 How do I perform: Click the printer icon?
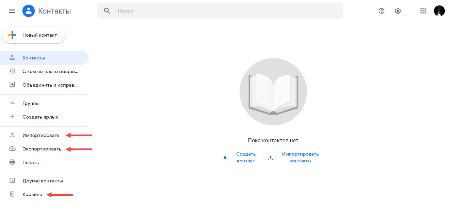(12, 162)
